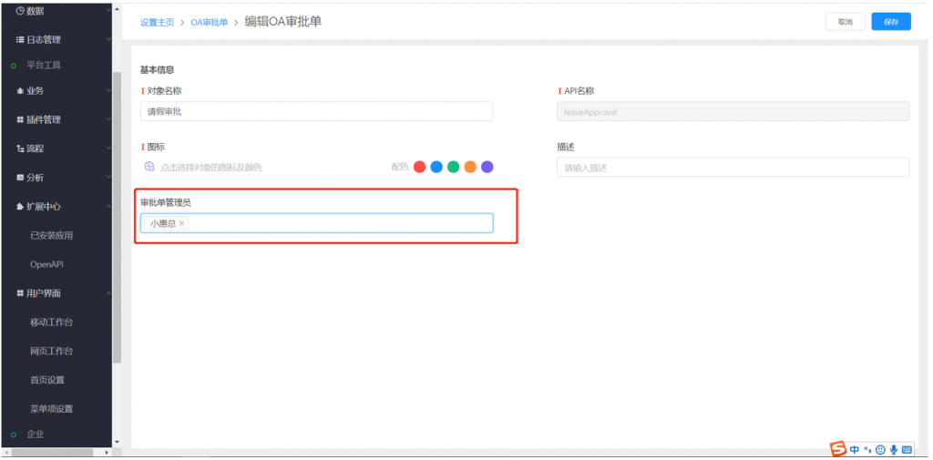933x460 pixels.
Task: Click the object icon picker symbol
Action: point(149,167)
